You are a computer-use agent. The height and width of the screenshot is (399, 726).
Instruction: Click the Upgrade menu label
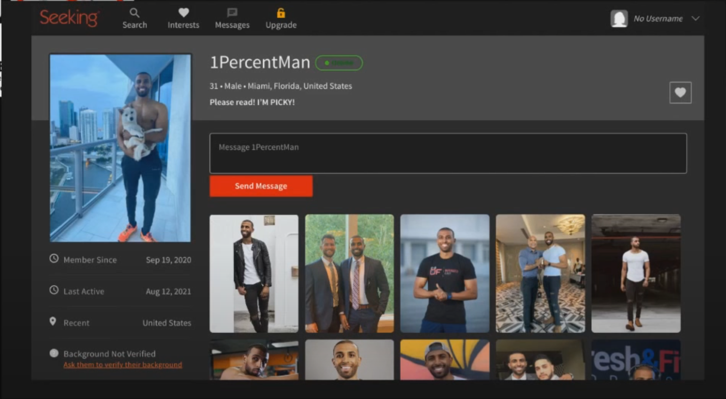click(x=281, y=25)
